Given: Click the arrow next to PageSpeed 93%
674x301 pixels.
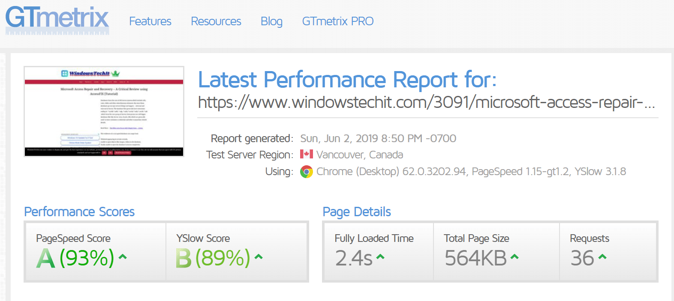Looking at the screenshot, I should pos(123,257).
